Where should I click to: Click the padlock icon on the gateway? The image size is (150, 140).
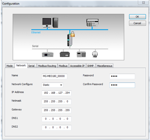(x=73, y=34)
